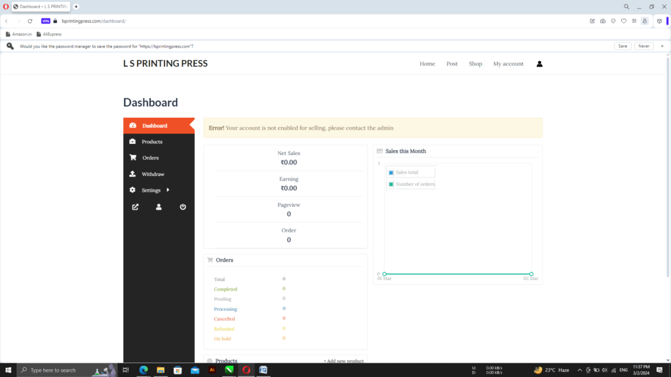Click the visit store external-link icon

[x=135, y=207]
